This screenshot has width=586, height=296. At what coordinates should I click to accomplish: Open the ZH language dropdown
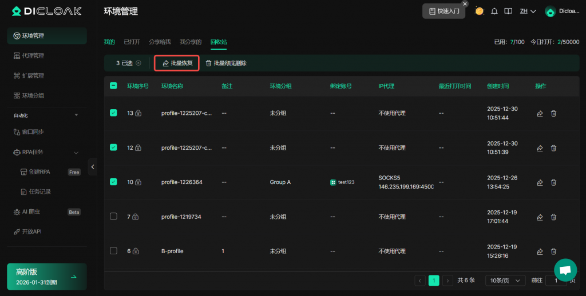click(527, 11)
